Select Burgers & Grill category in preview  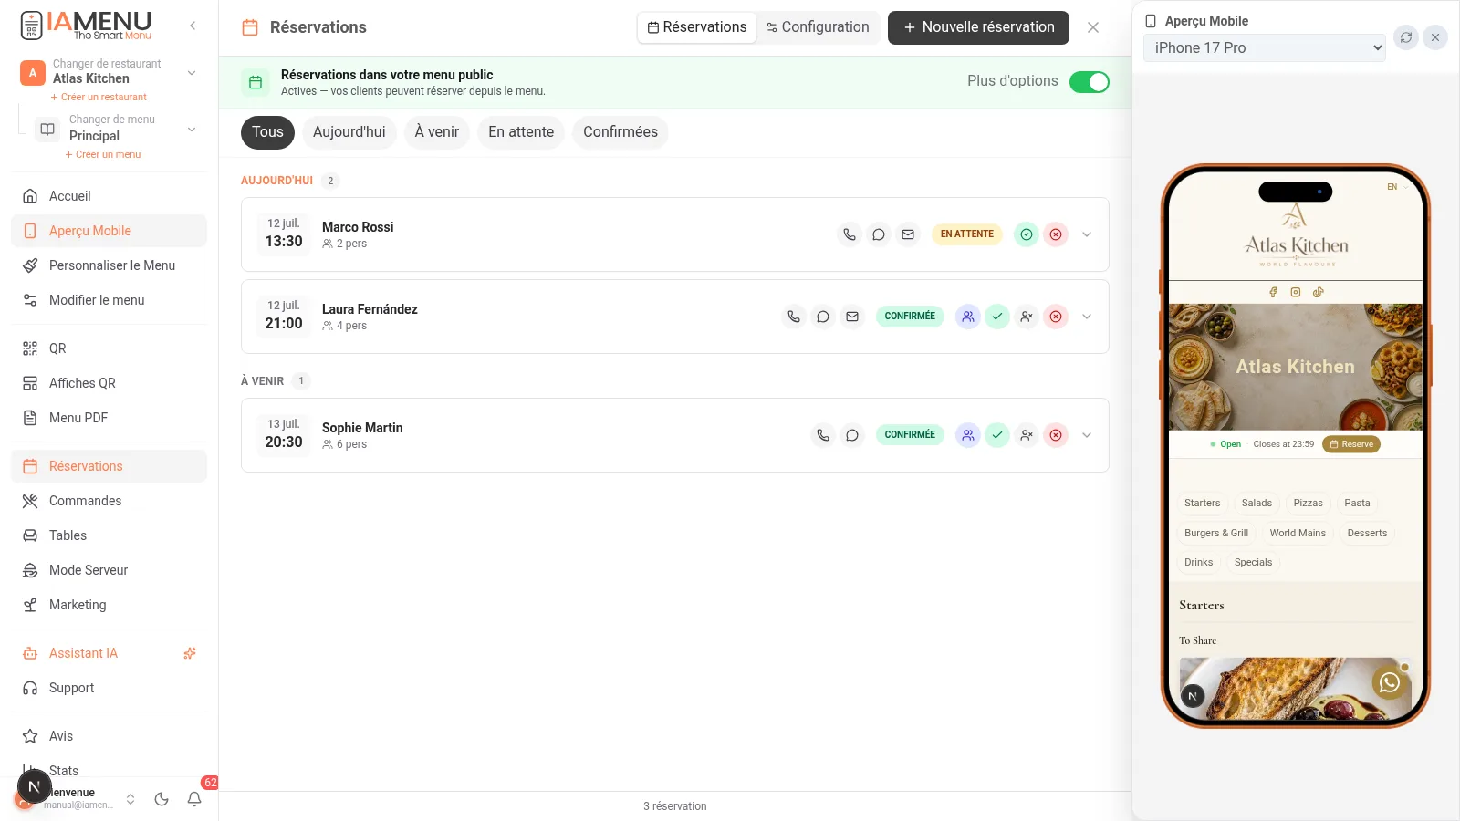1216,533
